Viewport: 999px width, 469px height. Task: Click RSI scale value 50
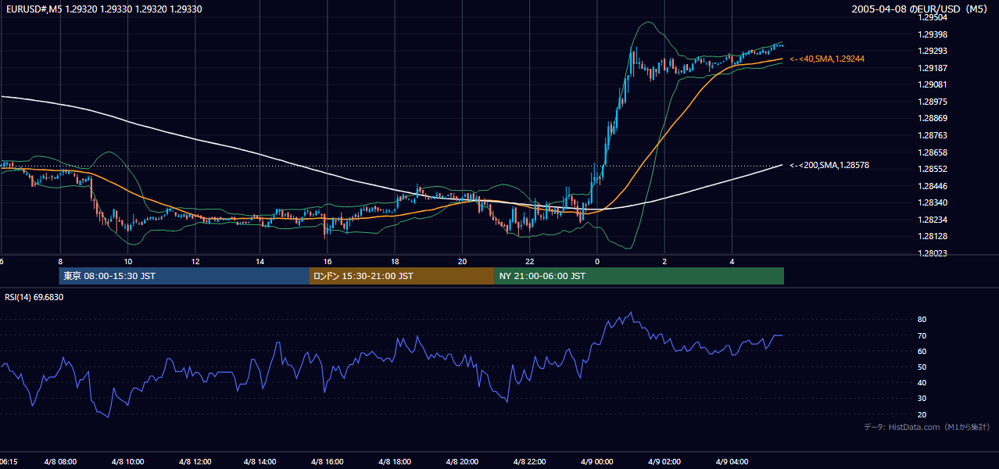(922, 367)
